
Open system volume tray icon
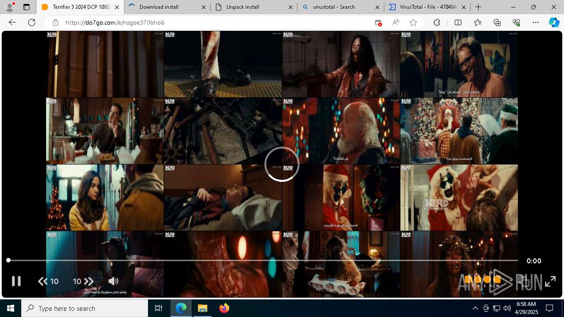pos(507,308)
